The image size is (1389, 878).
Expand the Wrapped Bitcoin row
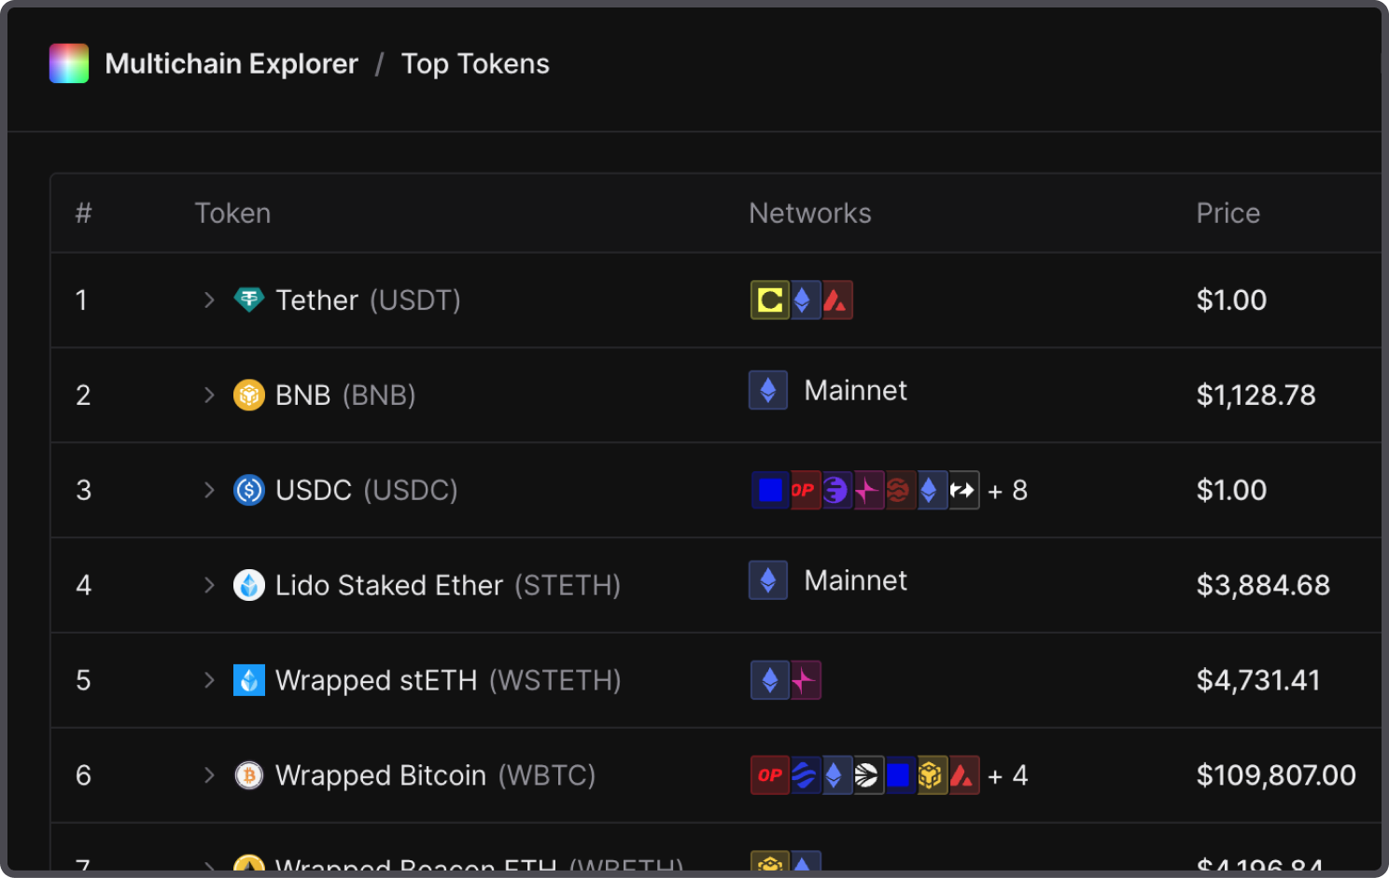(x=209, y=775)
